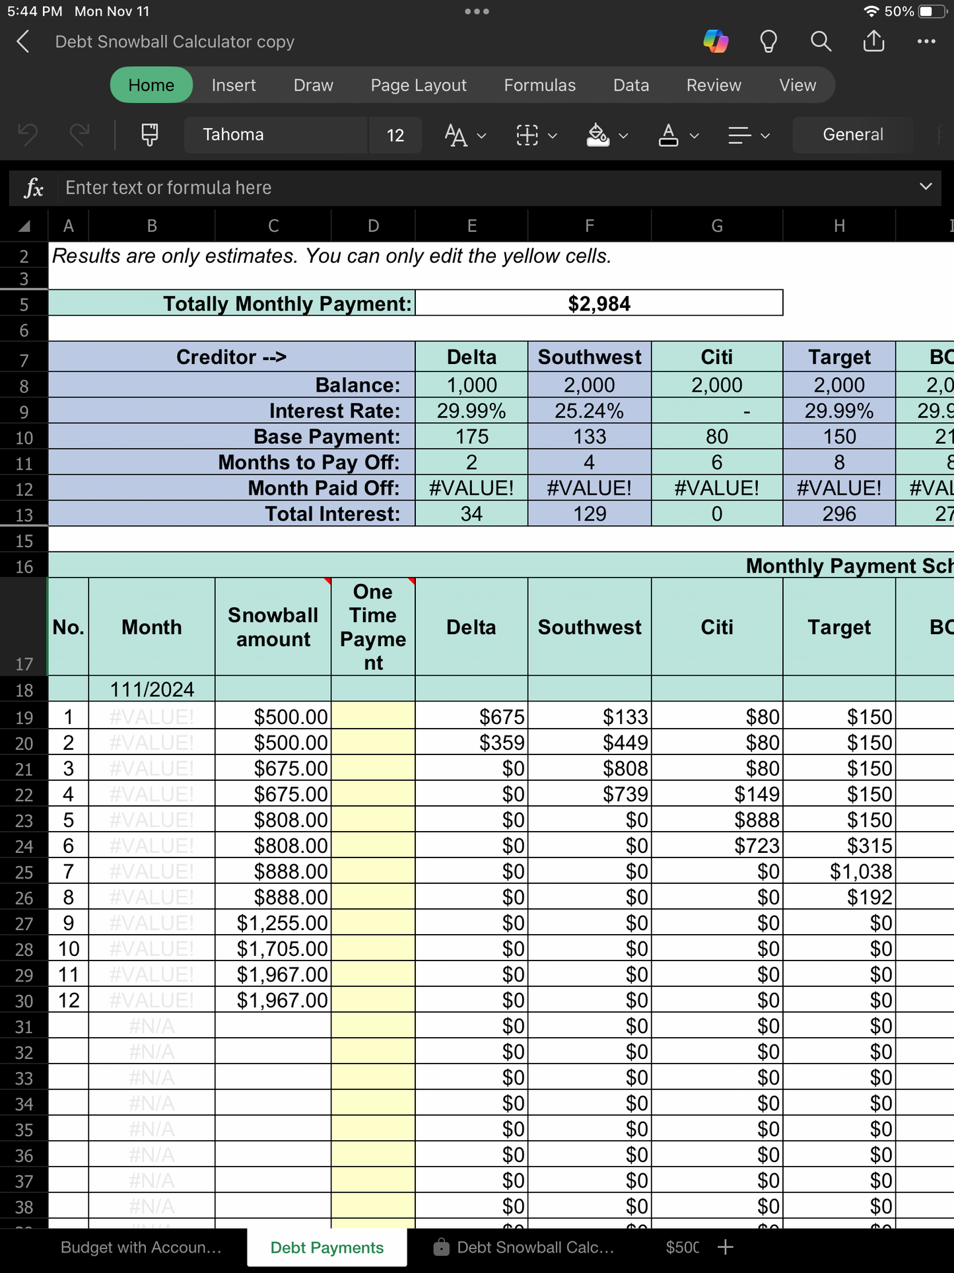Select the Total Interest 296 cell
This screenshot has height=1273, width=954.
pyautogui.click(x=839, y=514)
